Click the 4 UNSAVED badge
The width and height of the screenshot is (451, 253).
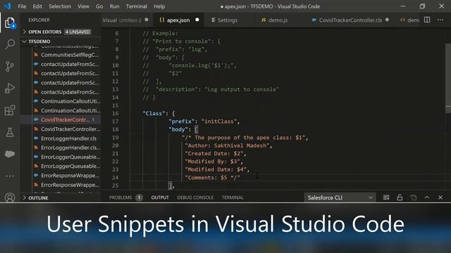78,32
